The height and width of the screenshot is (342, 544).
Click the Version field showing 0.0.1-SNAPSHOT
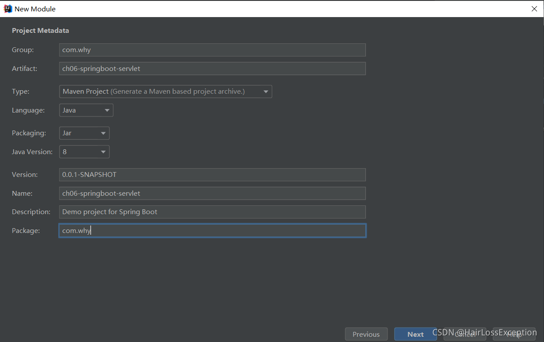pyautogui.click(x=212, y=174)
